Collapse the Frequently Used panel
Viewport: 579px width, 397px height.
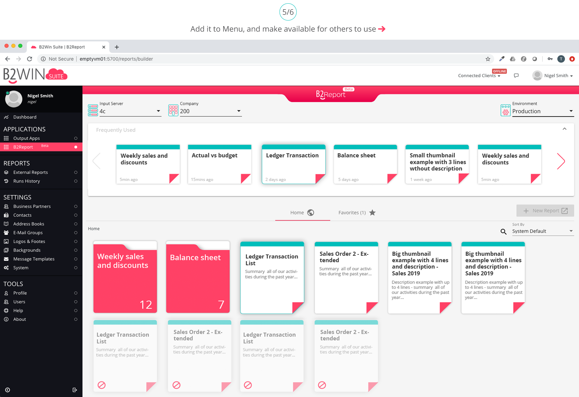click(564, 129)
